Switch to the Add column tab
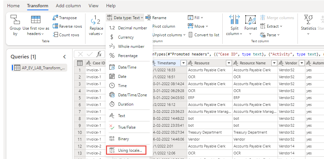This screenshot has height=159, width=324. coord(68,6)
